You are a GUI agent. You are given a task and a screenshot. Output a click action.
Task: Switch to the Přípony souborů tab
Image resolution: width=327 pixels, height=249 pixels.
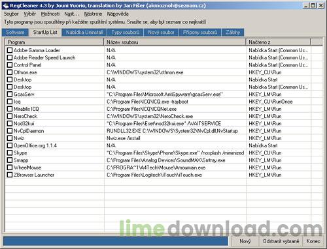pyautogui.click(x=200, y=33)
